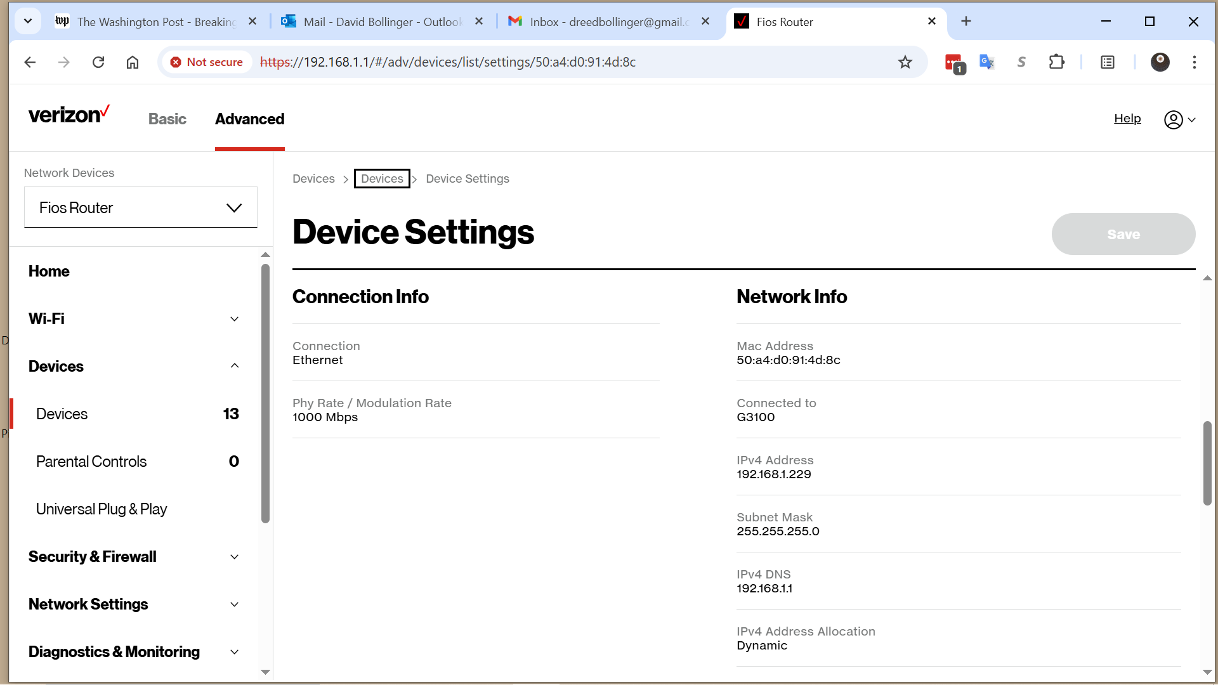Open the Help link
1218x685 pixels.
coord(1127,119)
